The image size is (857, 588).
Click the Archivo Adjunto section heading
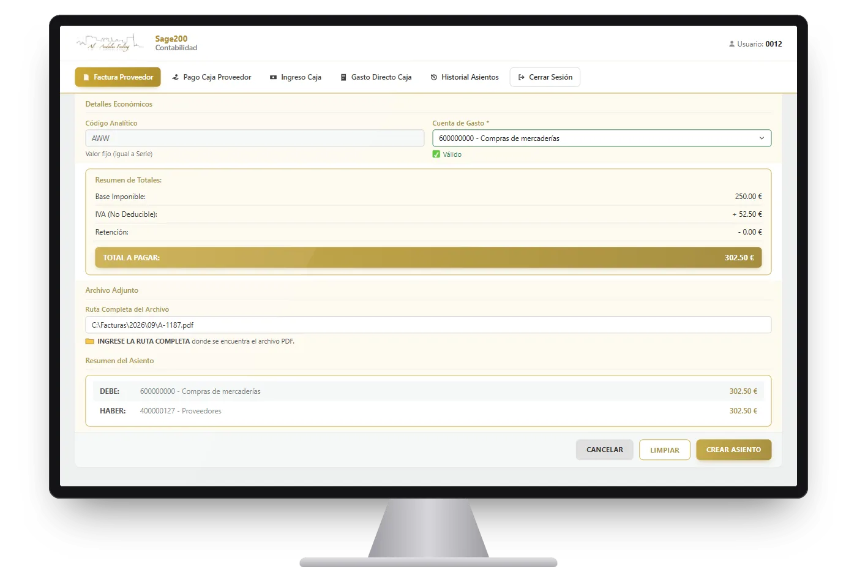112,290
